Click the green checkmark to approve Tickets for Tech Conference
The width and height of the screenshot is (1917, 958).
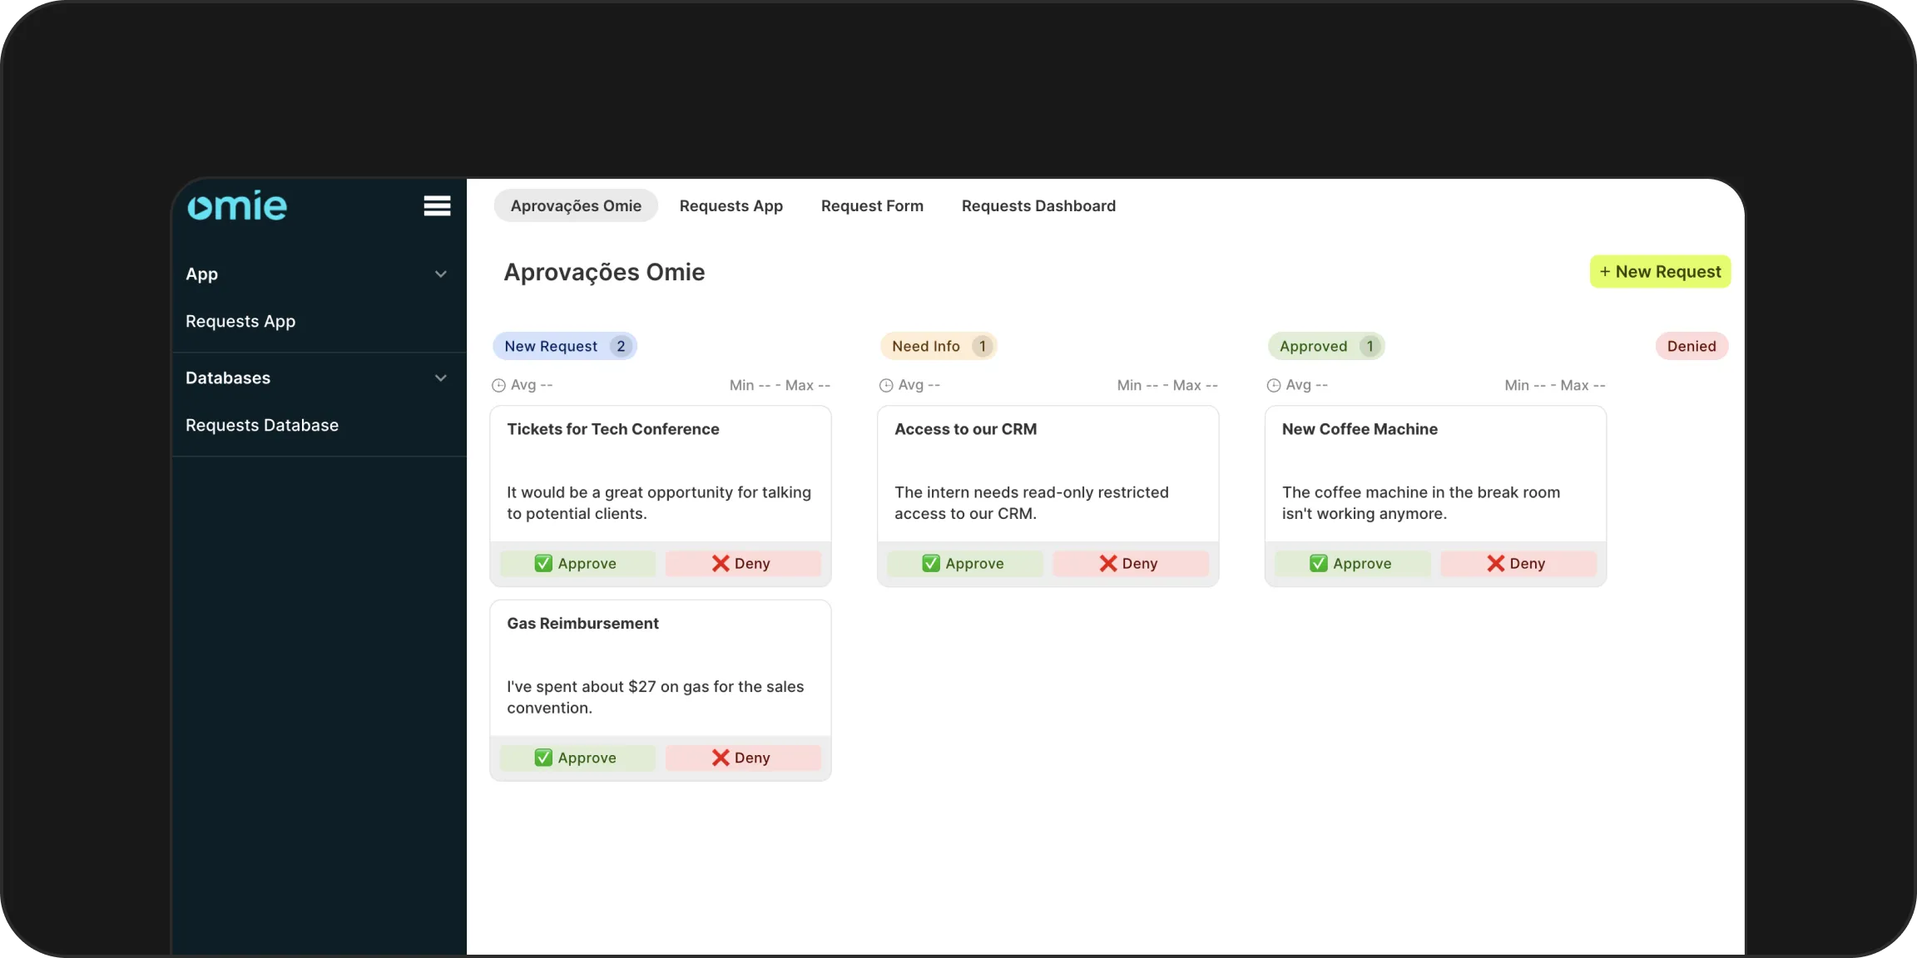coord(543,563)
